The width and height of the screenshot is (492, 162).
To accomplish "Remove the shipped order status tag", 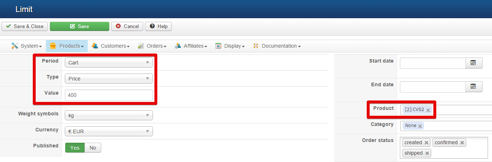I will 427,153.
